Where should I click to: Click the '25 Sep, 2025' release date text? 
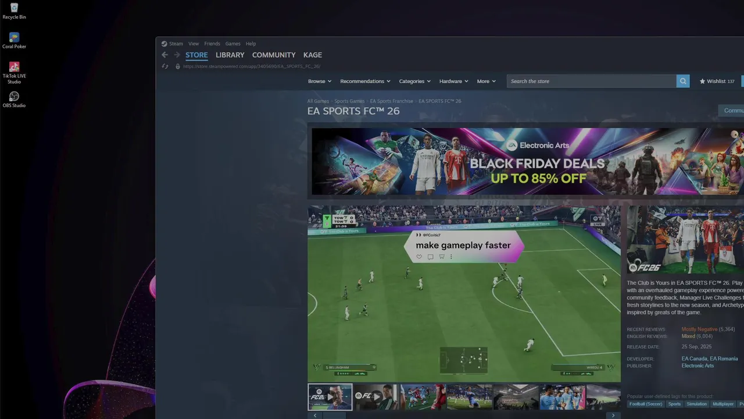coord(696,347)
